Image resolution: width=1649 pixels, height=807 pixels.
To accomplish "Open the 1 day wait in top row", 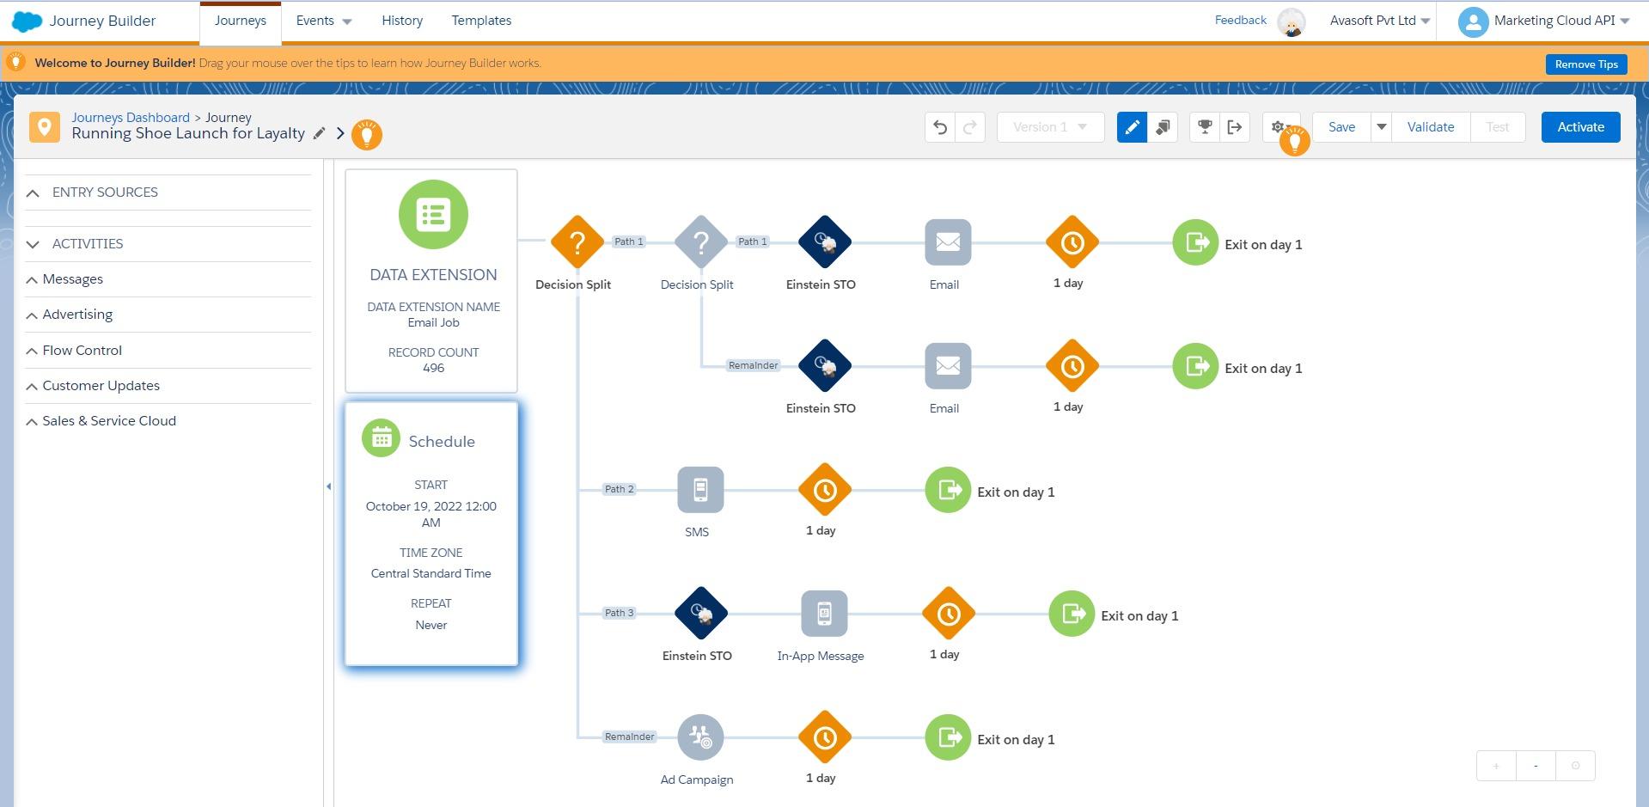I will 1072,242.
